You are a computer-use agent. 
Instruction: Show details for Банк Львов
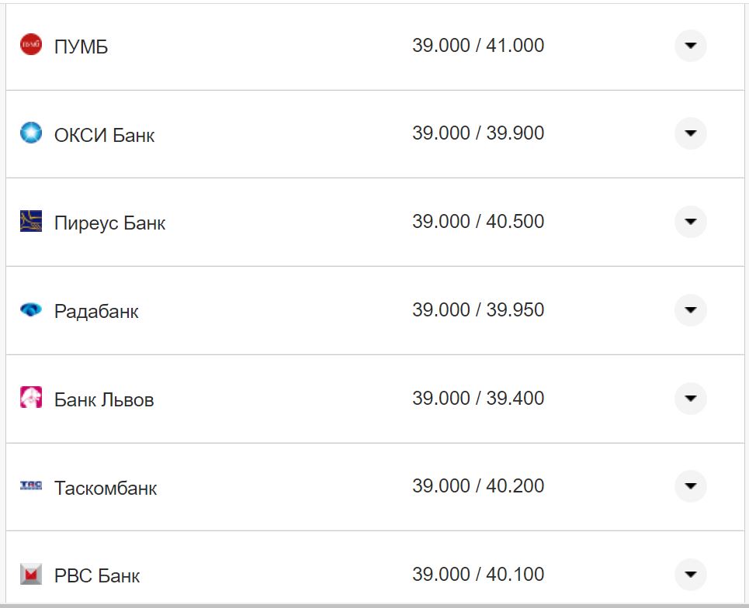coord(690,399)
